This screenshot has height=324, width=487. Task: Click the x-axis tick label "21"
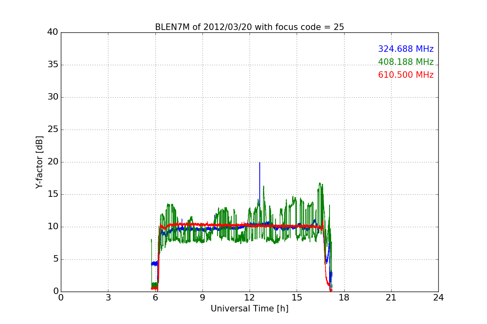tap(391, 298)
